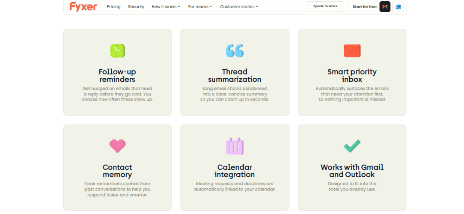Click the Works with Gmail and Outlook heading
This screenshot has height=214, width=464.
coord(352,171)
